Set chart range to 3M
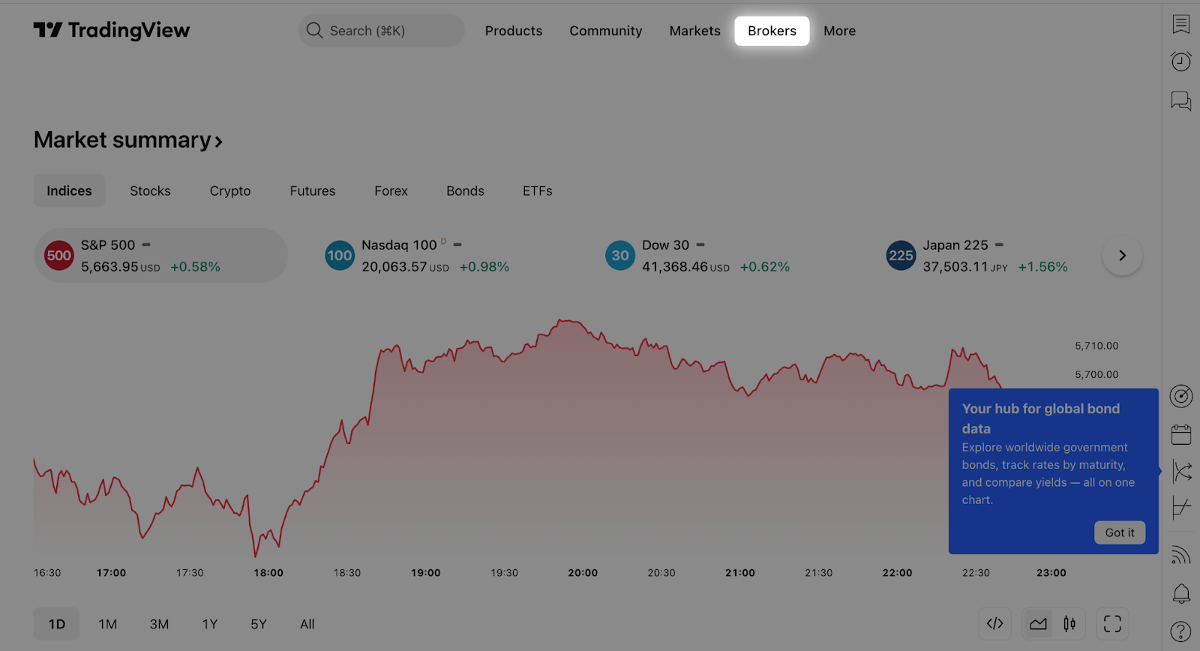 (x=159, y=624)
